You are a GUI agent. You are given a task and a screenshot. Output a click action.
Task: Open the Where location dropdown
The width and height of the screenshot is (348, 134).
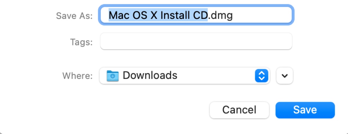(x=184, y=76)
